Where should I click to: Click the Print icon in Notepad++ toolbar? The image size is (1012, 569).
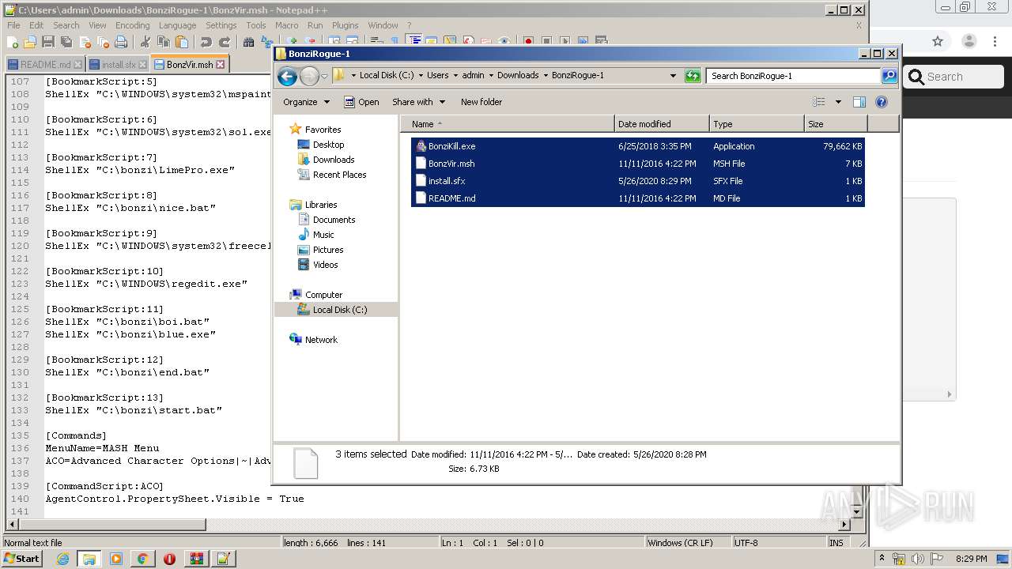coord(122,42)
